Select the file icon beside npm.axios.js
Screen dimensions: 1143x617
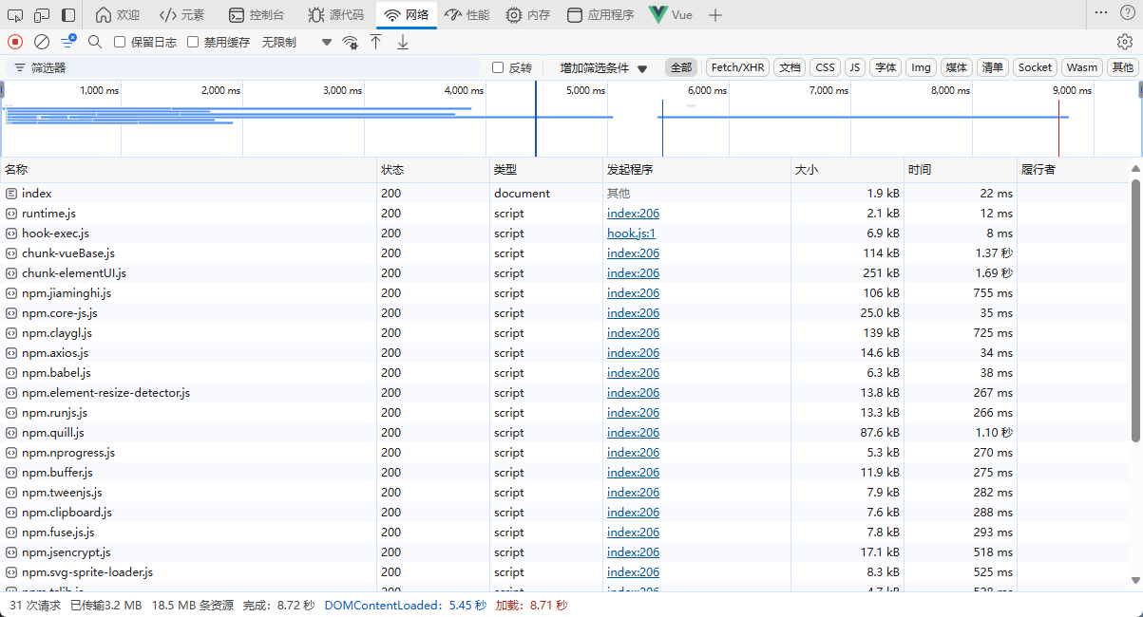tap(11, 353)
